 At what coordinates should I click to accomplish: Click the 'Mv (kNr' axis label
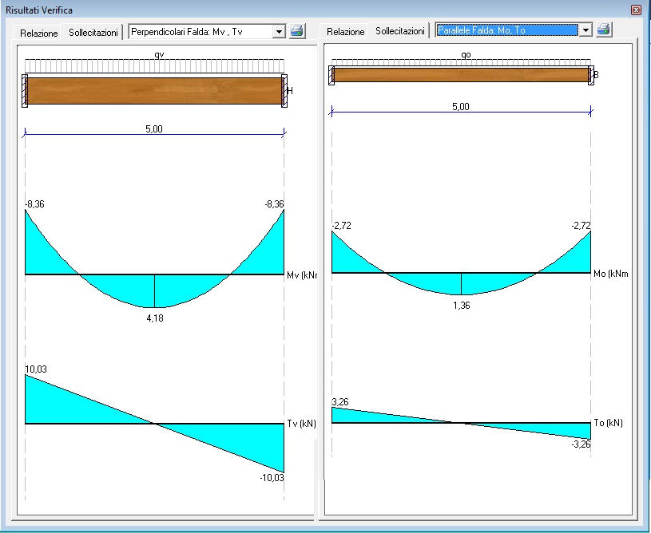pos(302,275)
